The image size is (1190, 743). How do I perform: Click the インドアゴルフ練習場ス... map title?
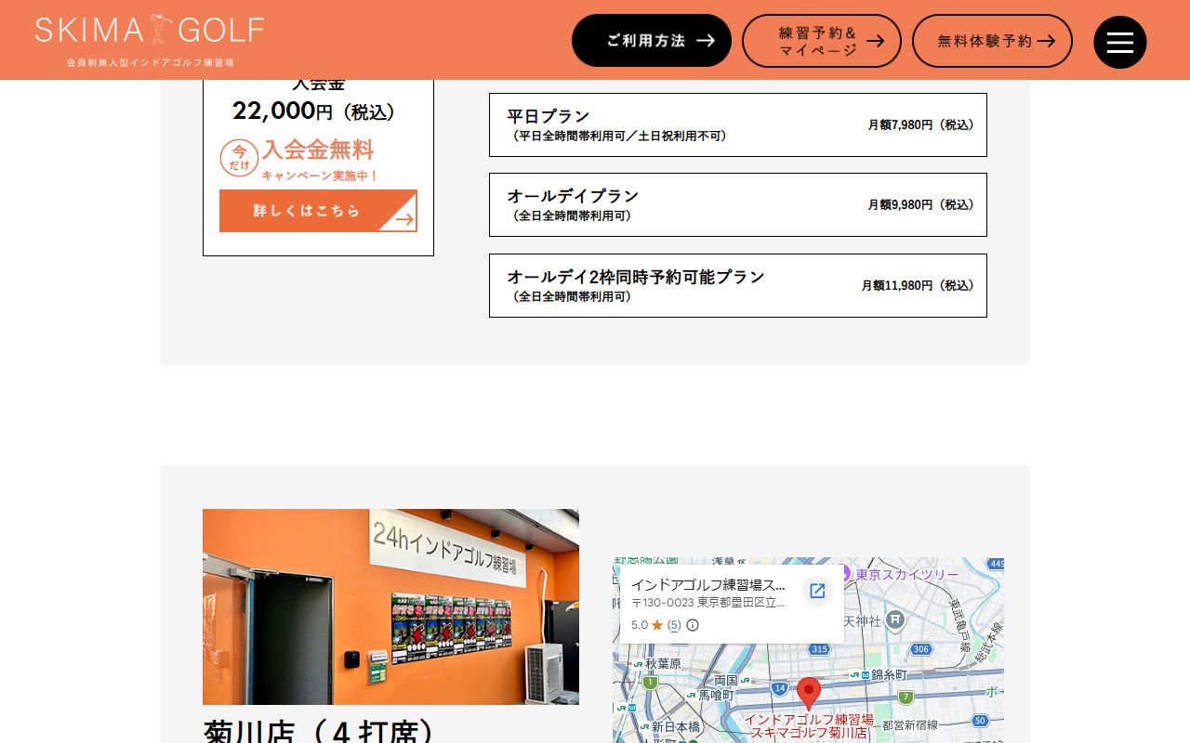708,586
